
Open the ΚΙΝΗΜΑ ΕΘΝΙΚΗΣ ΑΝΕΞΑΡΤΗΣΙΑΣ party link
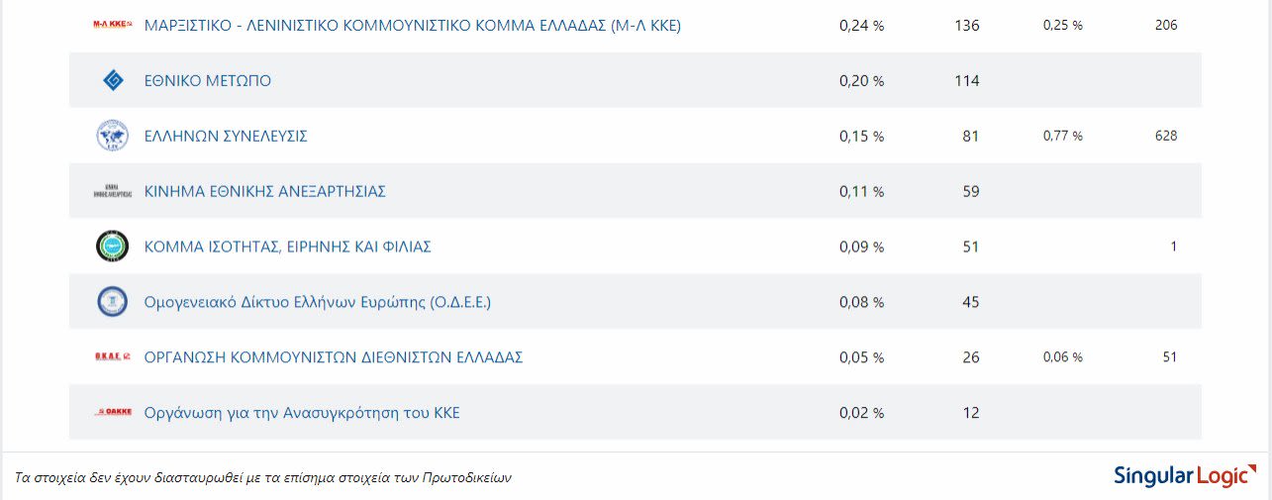264,191
